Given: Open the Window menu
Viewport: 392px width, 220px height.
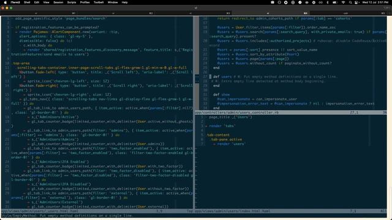Looking at the screenshot, I should pos(113,2).
